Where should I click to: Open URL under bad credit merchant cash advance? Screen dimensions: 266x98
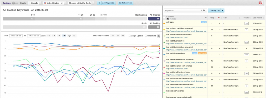177,69
